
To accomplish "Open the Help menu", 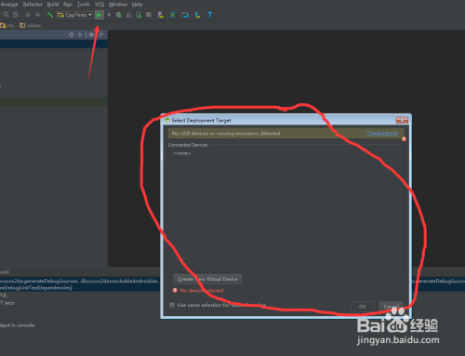I will pyautogui.click(x=137, y=5).
